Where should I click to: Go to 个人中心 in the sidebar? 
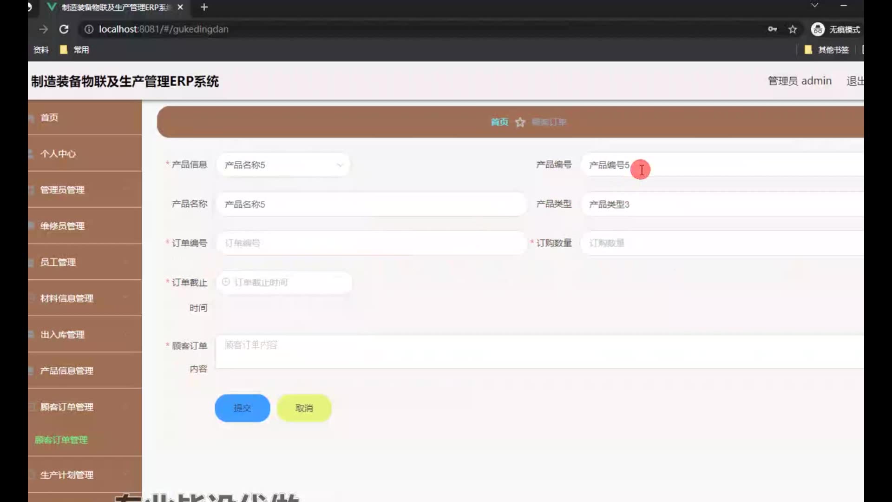pyautogui.click(x=58, y=154)
